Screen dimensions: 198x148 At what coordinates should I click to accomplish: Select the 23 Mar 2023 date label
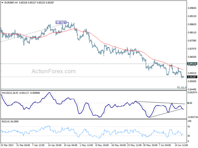(x=7, y=145)
